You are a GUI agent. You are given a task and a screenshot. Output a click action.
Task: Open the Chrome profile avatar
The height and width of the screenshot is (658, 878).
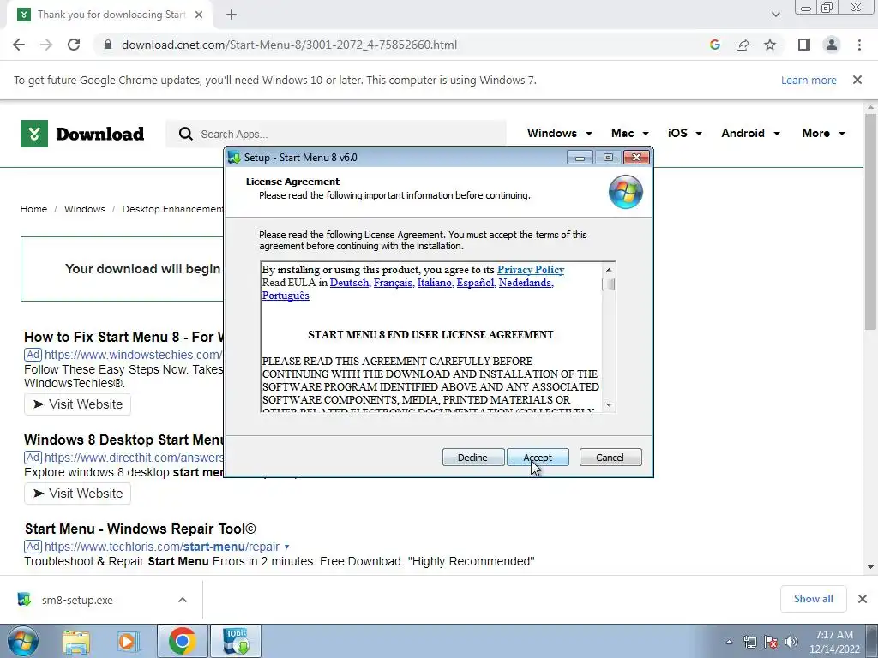click(x=832, y=45)
